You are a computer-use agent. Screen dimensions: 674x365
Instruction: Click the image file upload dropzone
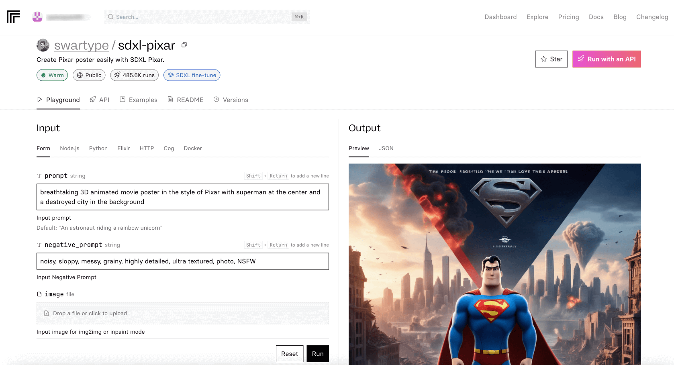pos(182,313)
